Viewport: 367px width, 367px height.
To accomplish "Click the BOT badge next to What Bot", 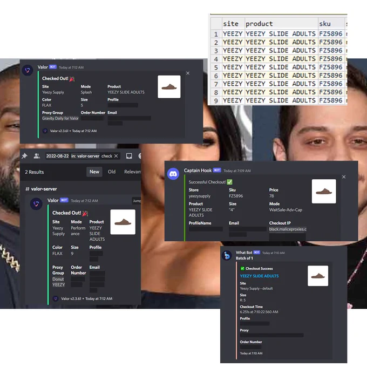I will point(257,253).
